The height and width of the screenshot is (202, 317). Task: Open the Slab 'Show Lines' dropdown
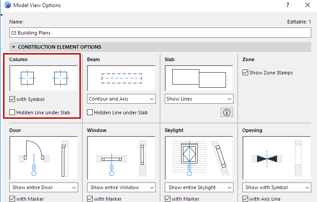click(199, 99)
